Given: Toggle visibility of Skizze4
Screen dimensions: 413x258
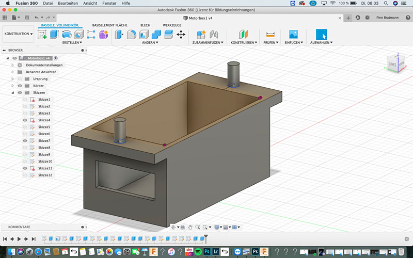Looking at the screenshot, I should 24,120.
